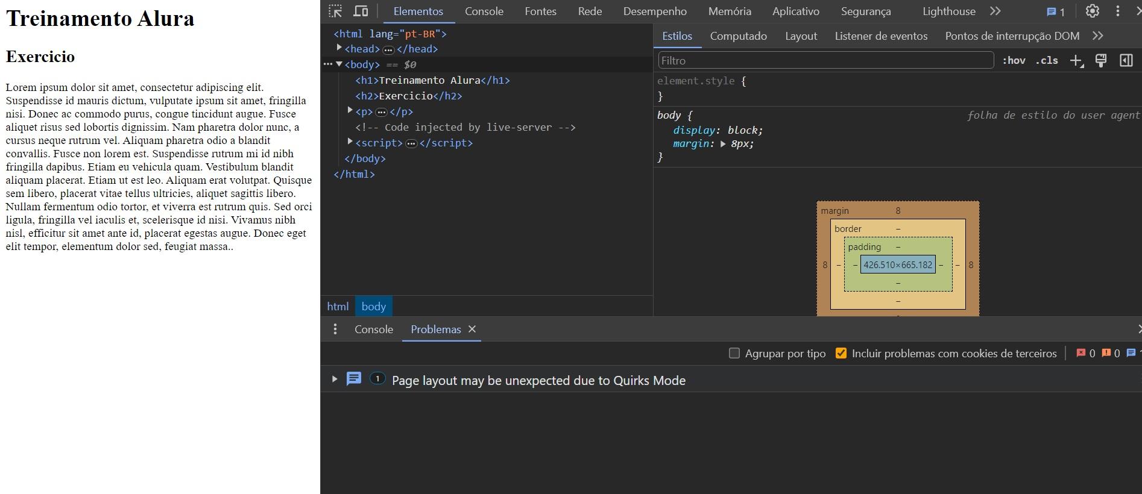
Task: Open Pontos de interrupção DOM pane
Action: point(1012,36)
